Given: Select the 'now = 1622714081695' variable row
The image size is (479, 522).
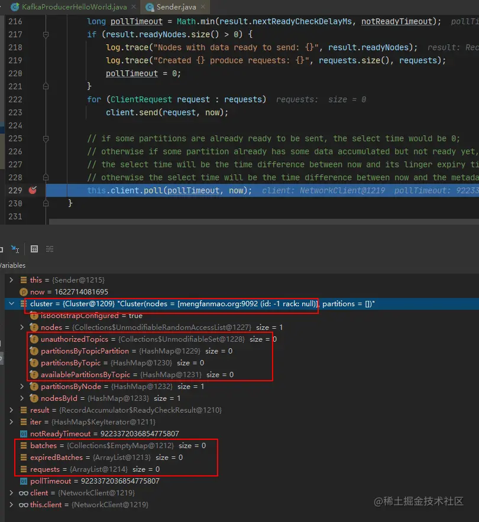Looking at the screenshot, I should click(242, 292).
